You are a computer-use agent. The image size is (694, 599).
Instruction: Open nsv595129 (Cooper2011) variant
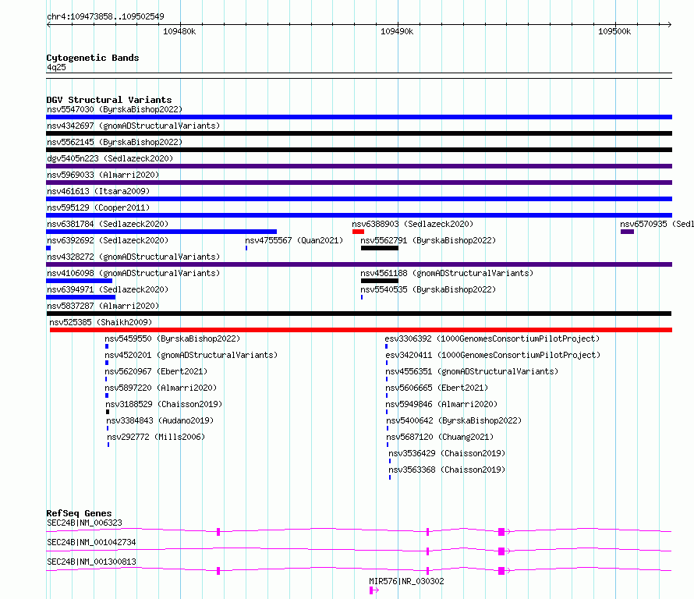click(x=98, y=207)
